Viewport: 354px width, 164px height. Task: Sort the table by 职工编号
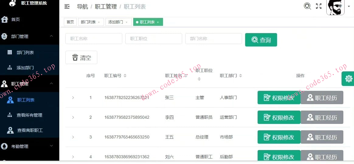tap(125, 76)
